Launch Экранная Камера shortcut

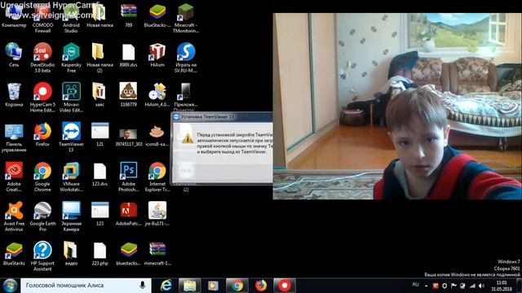tap(71, 216)
